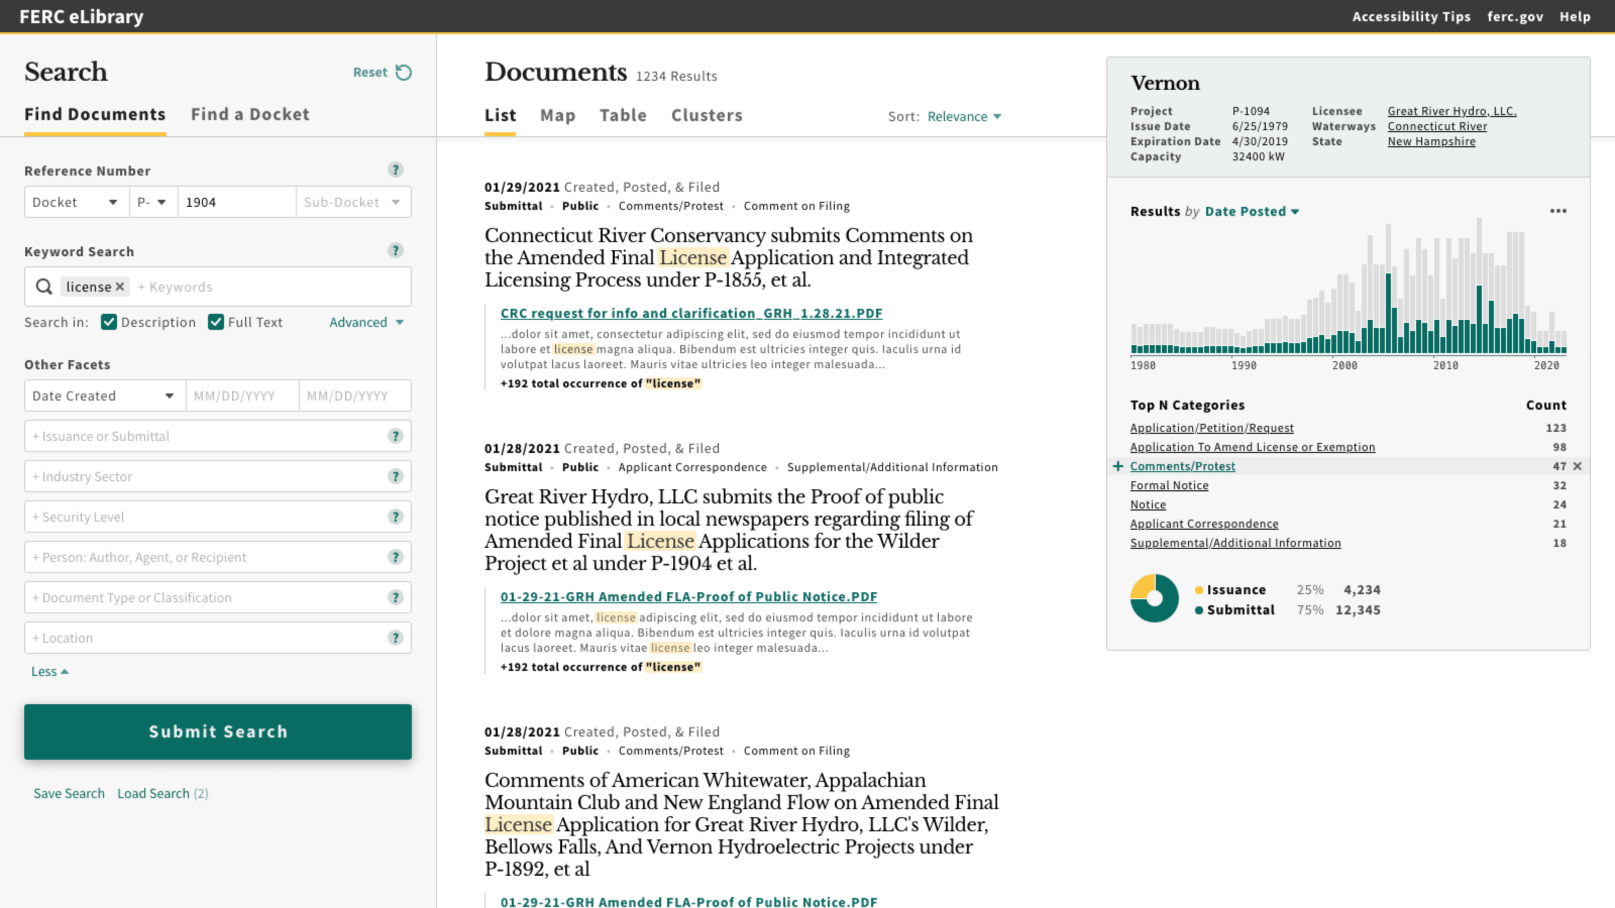Click Industry Sector facet field

(218, 476)
